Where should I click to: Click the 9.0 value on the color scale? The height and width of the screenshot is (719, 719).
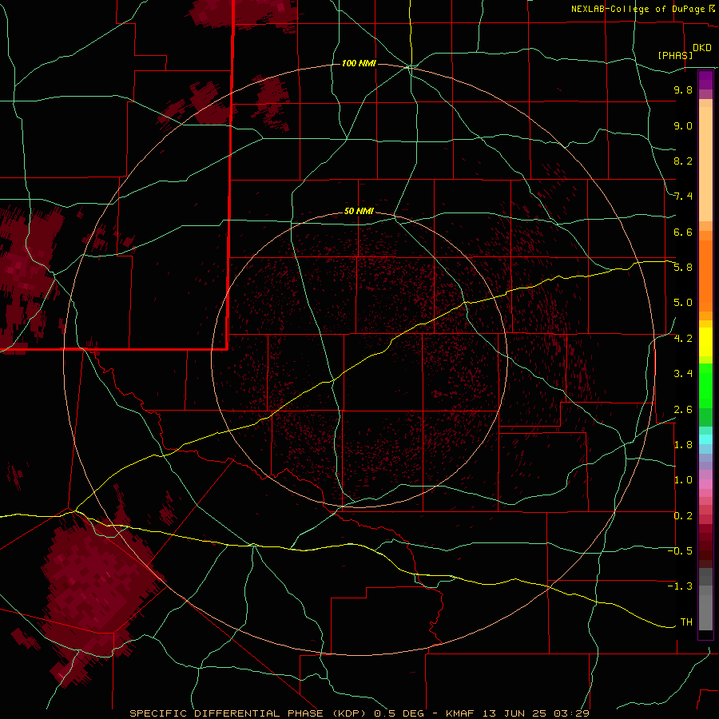click(683, 125)
